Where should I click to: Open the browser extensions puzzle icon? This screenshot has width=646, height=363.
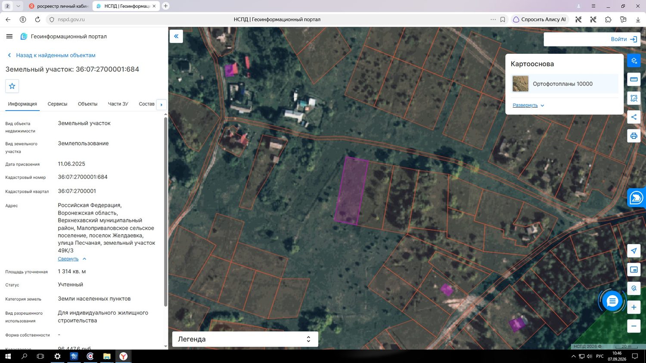click(608, 19)
